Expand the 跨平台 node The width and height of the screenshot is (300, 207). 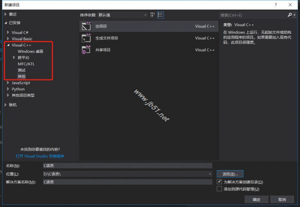(14, 57)
